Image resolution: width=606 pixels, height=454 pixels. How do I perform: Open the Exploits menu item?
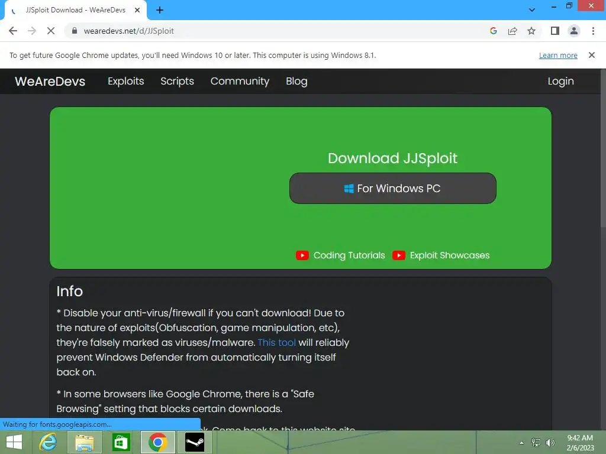125,81
